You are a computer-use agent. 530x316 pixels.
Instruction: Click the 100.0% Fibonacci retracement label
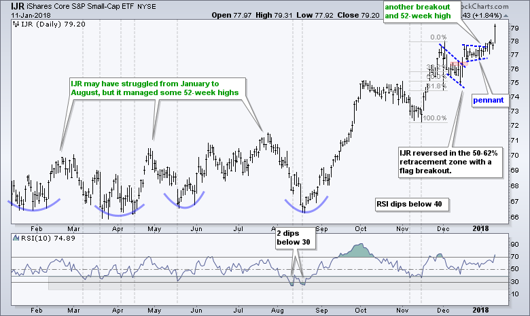[x=435, y=118]
